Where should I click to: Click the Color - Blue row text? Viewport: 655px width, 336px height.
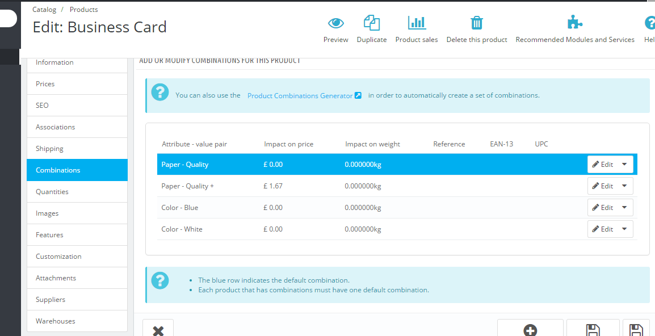tap(179, 208)
